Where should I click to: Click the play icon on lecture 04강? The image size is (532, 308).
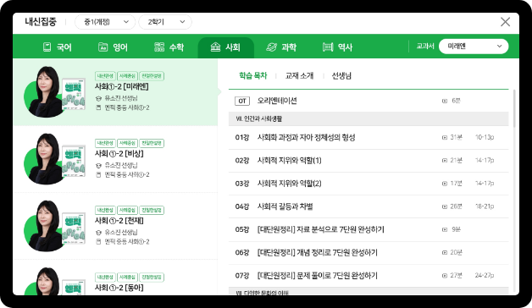(x=445, y=206)
